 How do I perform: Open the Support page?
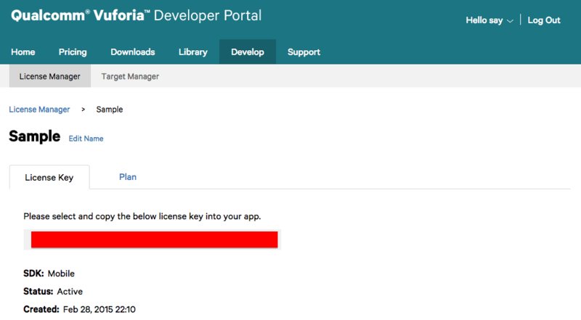[304, 52]
